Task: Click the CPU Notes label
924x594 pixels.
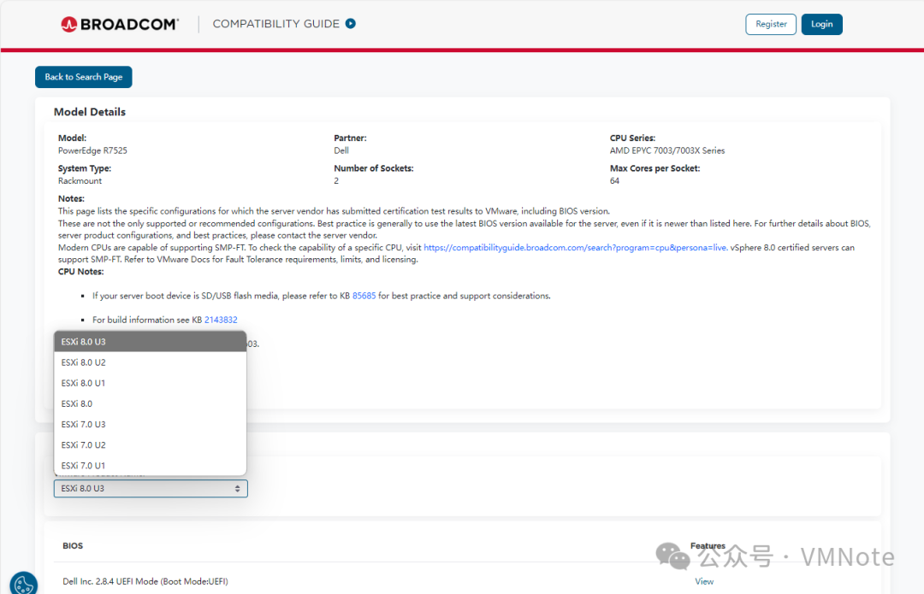Action: tap(80, 272)
